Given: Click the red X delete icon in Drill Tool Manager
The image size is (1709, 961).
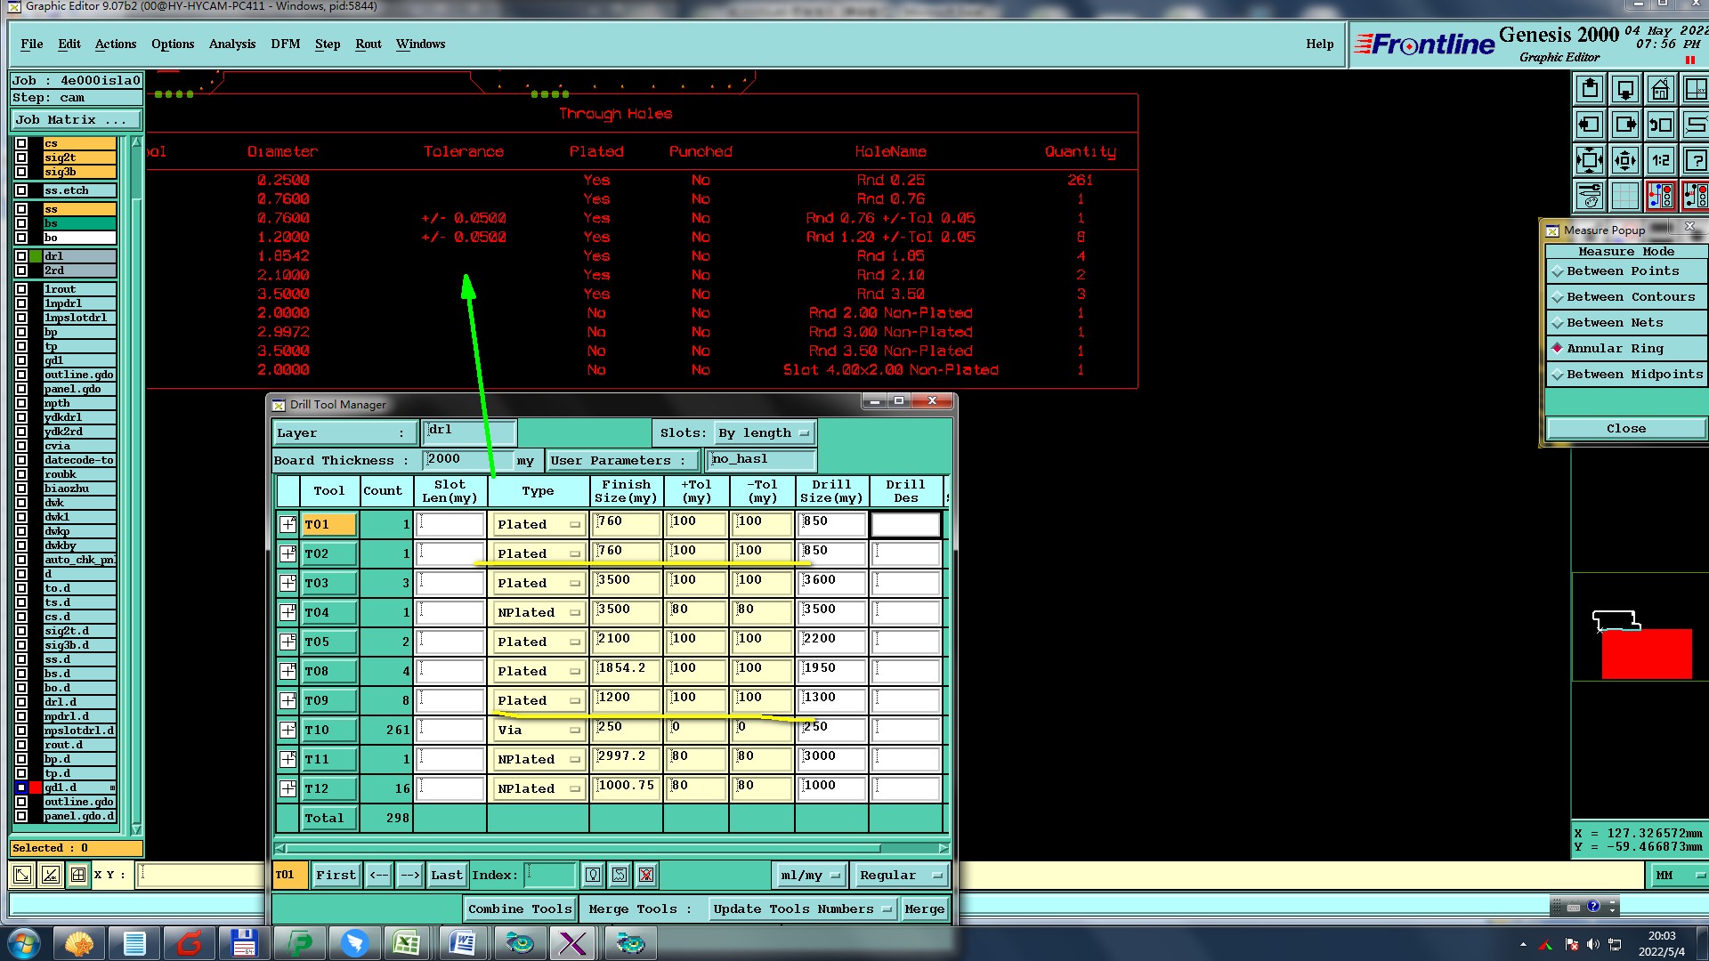Looking at the screenshot, I should pyautogui.click(x=646, y=876).
